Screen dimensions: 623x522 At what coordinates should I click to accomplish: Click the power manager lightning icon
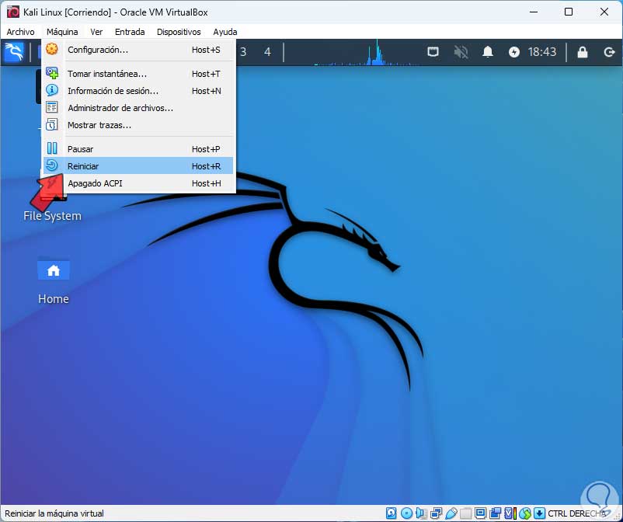tap(514, 52)
